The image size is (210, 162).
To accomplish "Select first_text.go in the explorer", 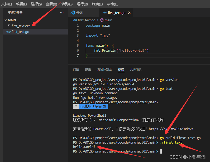I will point(35,32).
